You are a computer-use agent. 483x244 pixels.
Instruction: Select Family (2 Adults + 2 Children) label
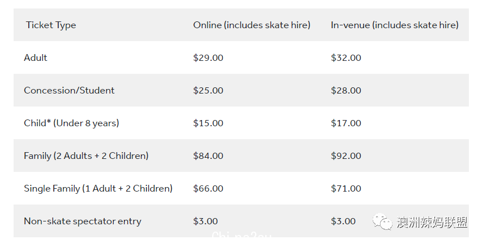(86, 156)
